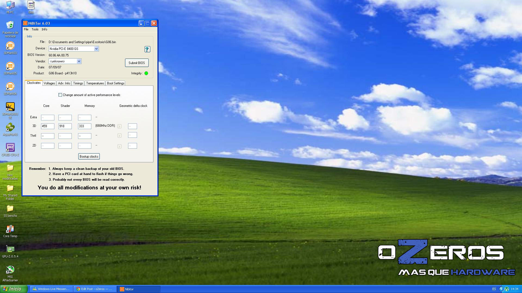This screenshot has width=522, height=293.
Task: Launch 3DMark06 shortcut
Action: tap(10, 89)
